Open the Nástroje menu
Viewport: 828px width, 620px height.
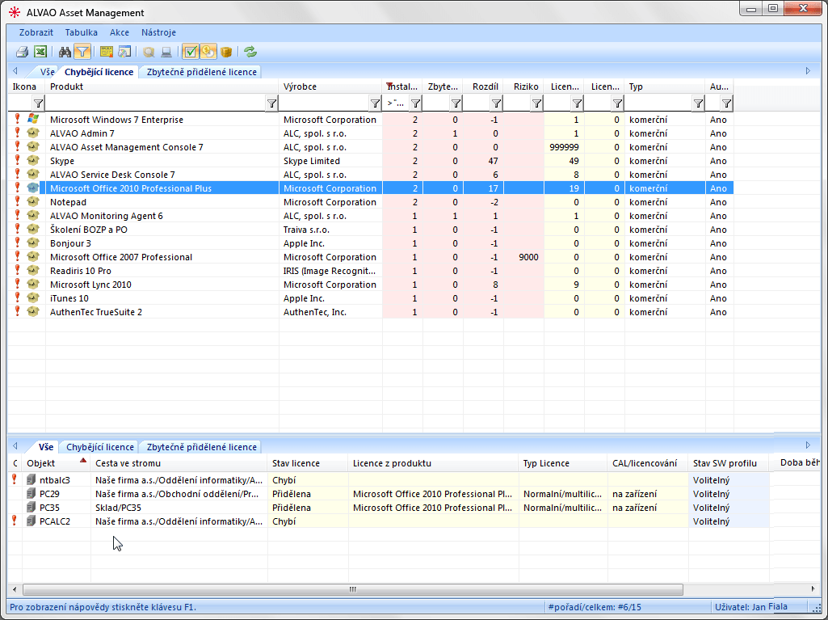pos(158,32)
